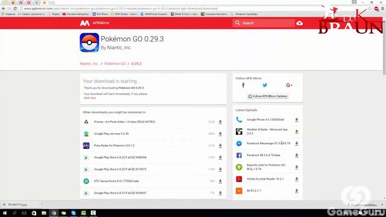Click the cloud upload icon in header
This screenshot has height=217, width=386.
(299, 23)
